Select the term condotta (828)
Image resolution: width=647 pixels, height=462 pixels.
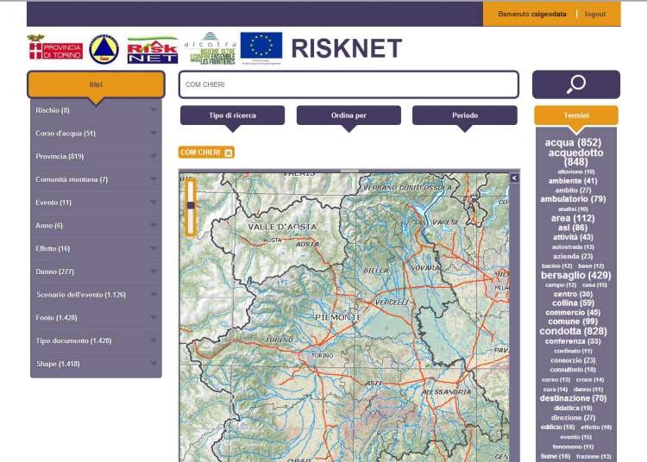click(x=573, y=331)
